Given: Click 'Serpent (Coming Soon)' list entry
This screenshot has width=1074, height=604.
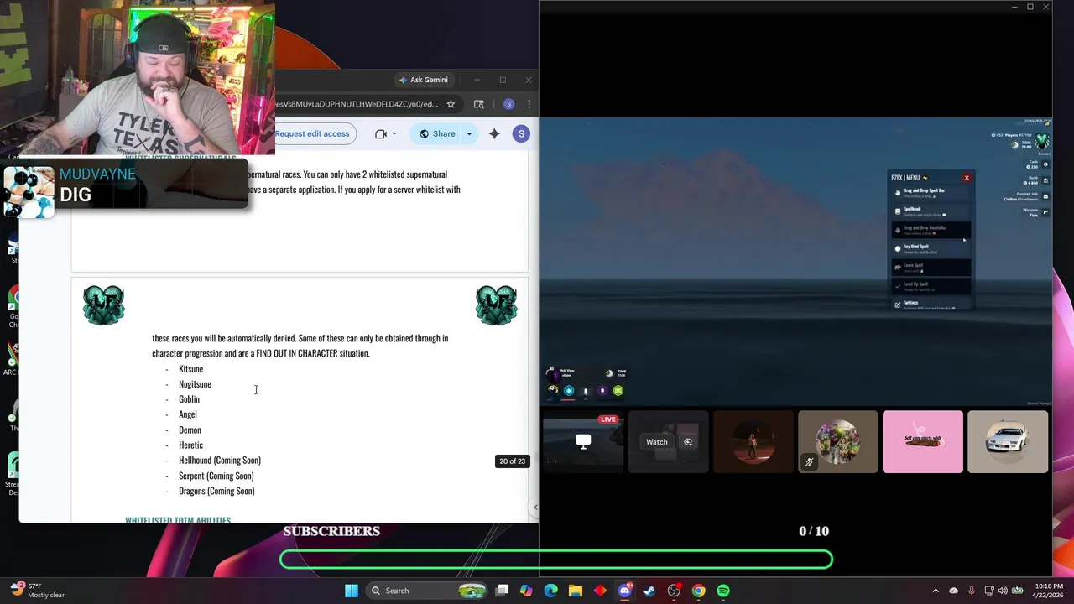Looking at the screenshot, I should [216, 476].
